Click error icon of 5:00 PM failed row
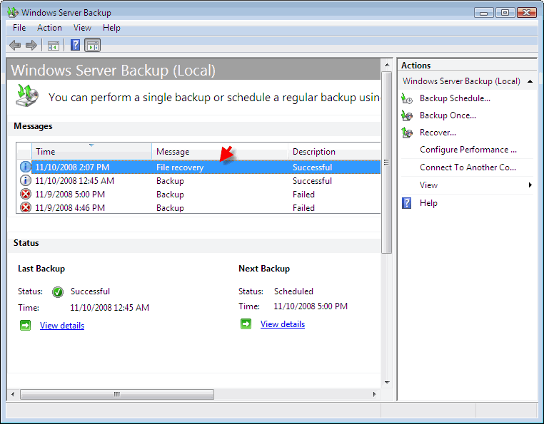Screen dimensions: 544x424 (25, 194)
